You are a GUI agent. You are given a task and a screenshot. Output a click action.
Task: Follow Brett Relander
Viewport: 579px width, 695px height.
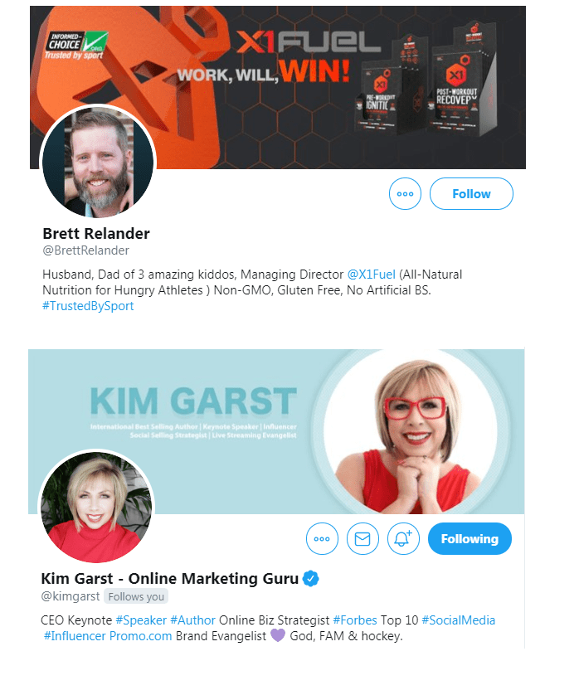point(471,194)
